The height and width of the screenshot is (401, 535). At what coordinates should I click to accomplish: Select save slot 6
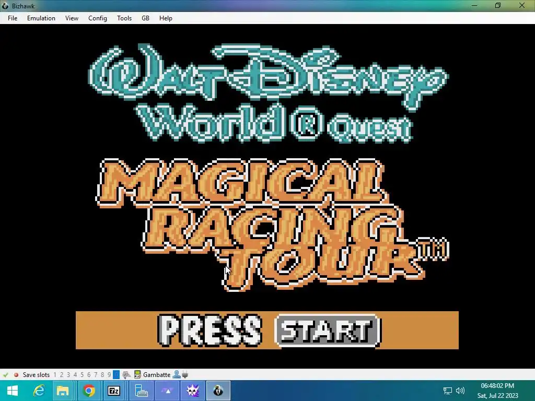click(89, 375)
